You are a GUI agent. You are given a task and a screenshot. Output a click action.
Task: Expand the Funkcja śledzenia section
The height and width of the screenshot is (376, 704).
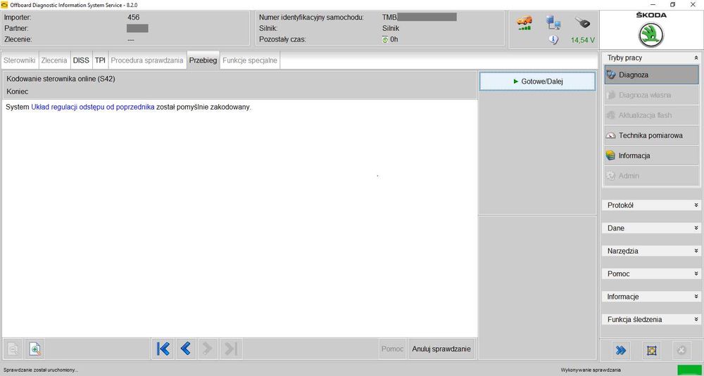point(650,320)
